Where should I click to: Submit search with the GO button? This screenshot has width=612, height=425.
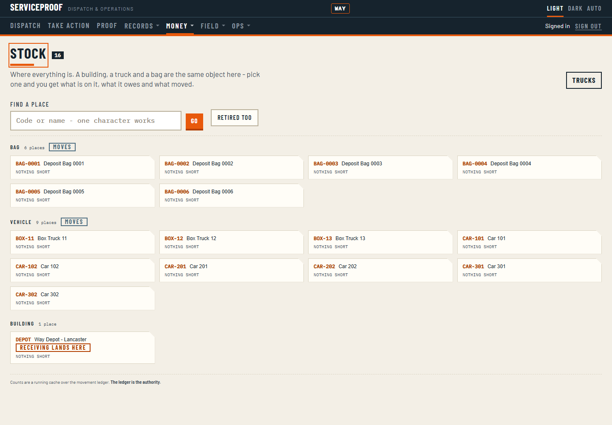tap(194, 121)
